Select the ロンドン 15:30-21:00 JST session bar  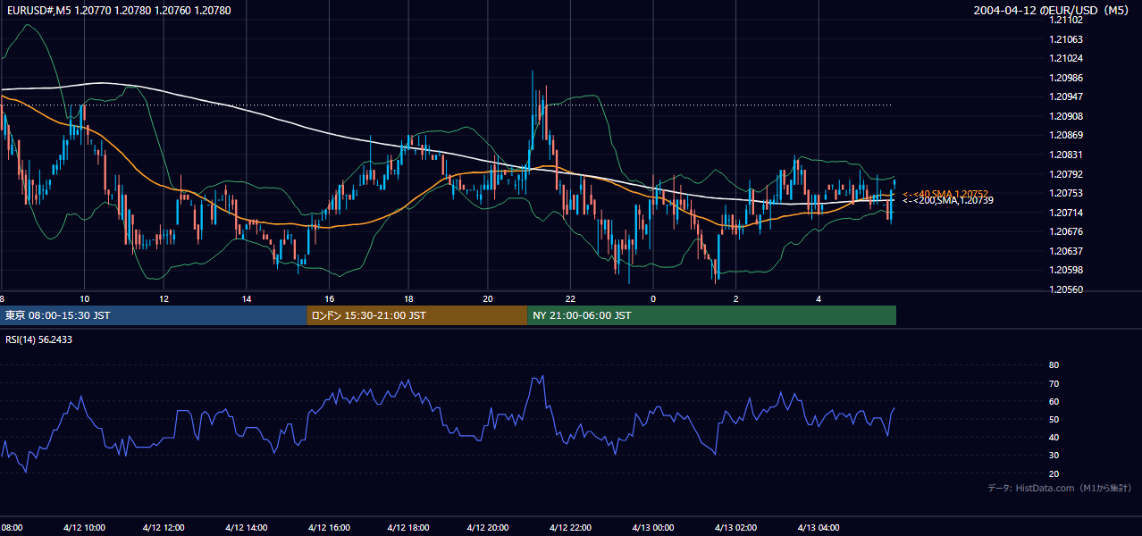pyautogui.click(x=416, y=315)
